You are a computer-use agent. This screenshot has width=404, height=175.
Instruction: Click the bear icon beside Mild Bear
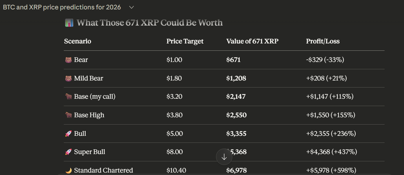(68, 78)
